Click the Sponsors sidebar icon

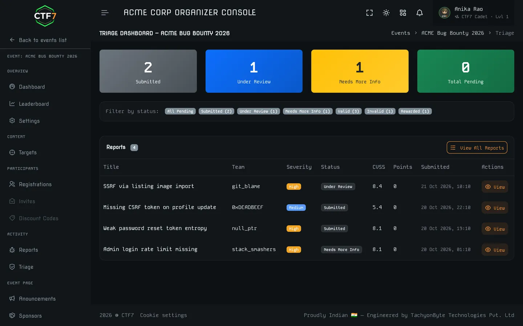12,315
